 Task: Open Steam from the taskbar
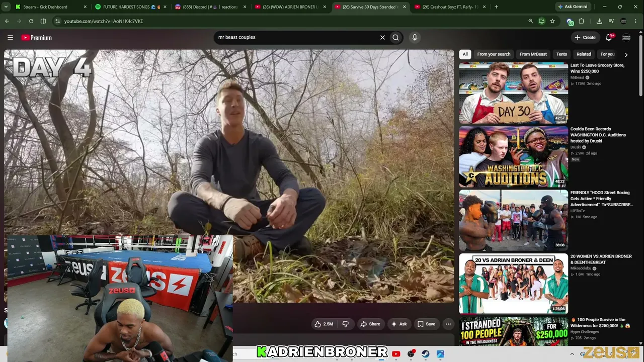[426, 354]
